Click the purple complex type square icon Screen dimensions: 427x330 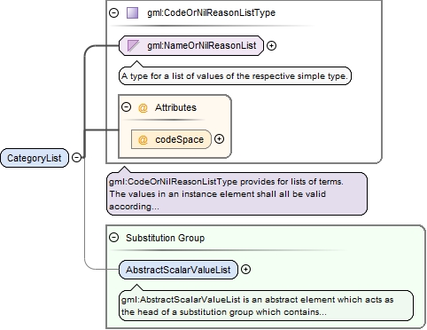pos(132,13)
